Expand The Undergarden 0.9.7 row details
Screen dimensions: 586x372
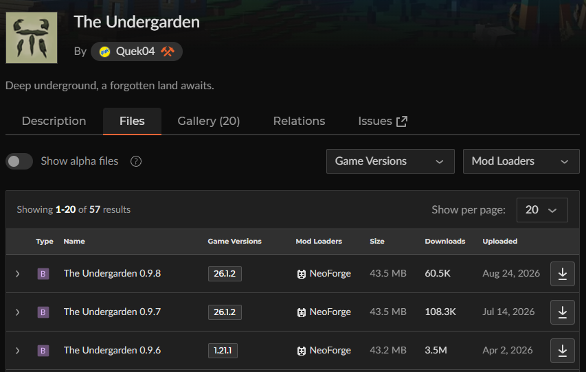18,312
